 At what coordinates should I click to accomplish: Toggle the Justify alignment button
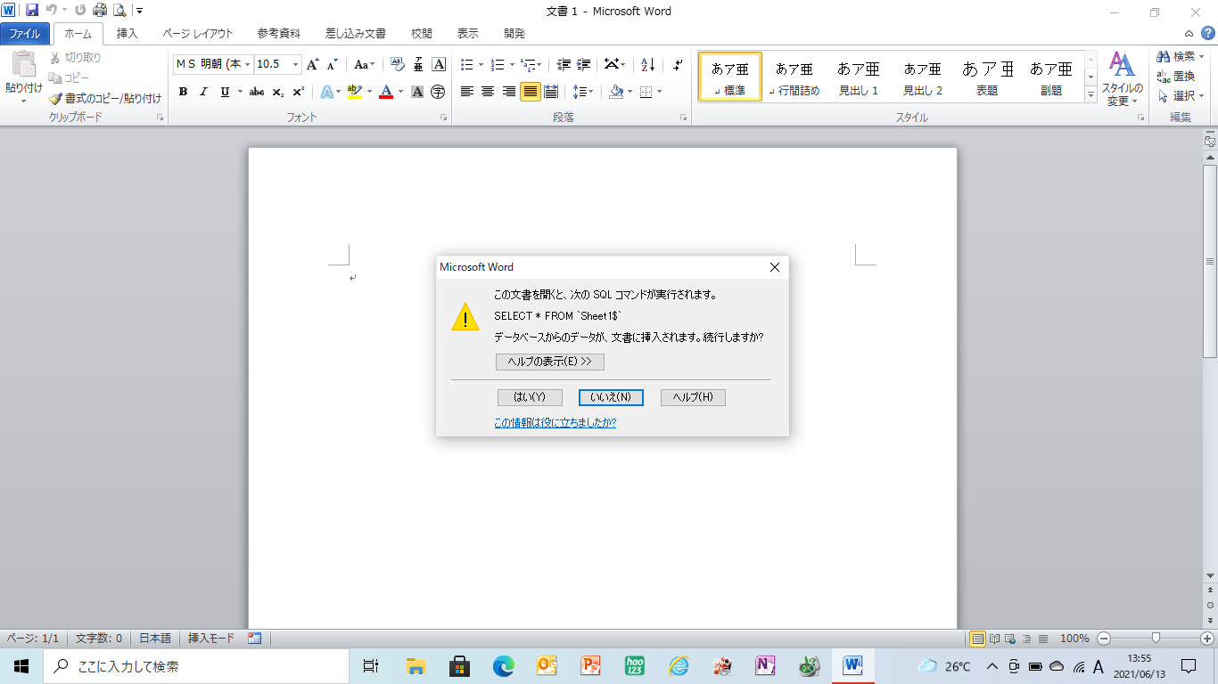pyautogui.click(x=530, y=92)
